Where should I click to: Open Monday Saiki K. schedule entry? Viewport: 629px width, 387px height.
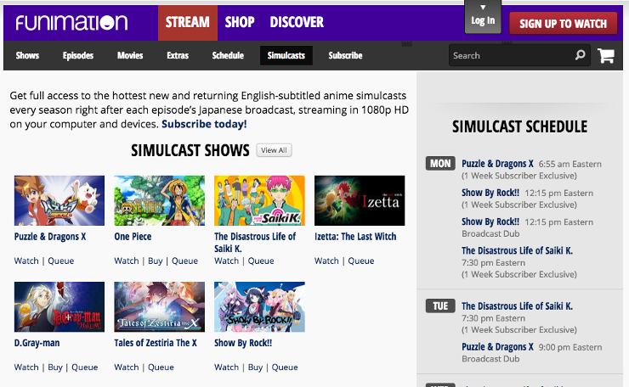[x=517, y=251]
